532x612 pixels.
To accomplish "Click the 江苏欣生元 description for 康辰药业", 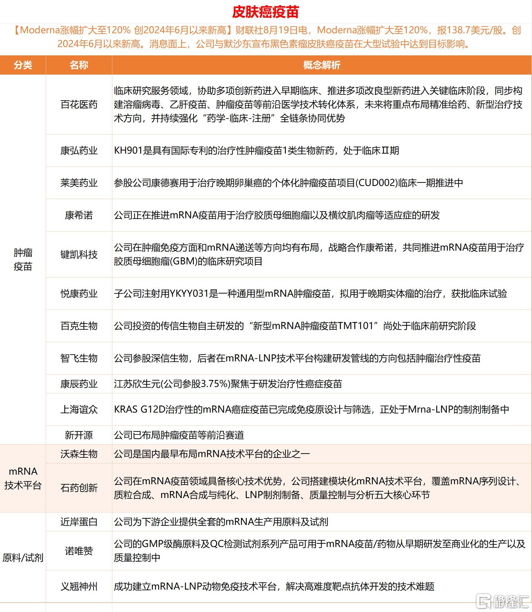I will (228, 384).
